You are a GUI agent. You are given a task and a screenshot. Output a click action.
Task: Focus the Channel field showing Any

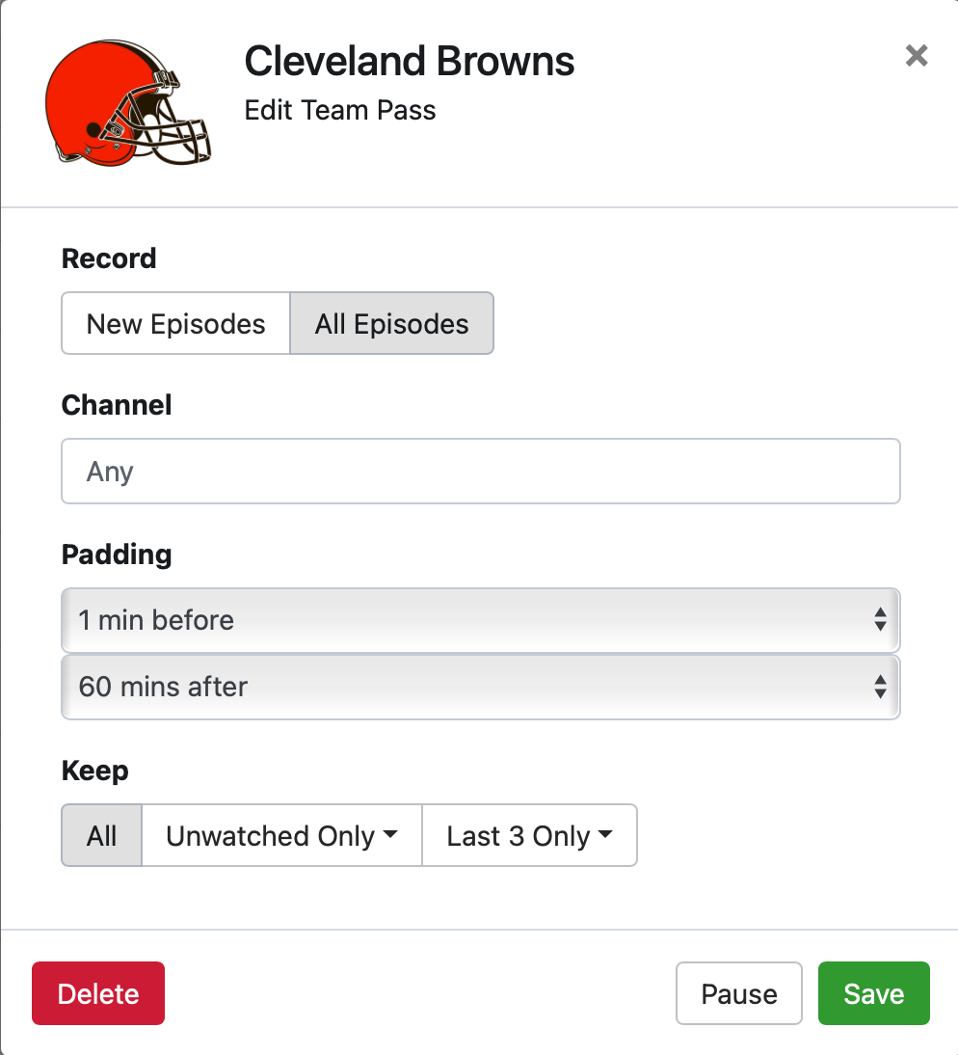click(480, 472)
